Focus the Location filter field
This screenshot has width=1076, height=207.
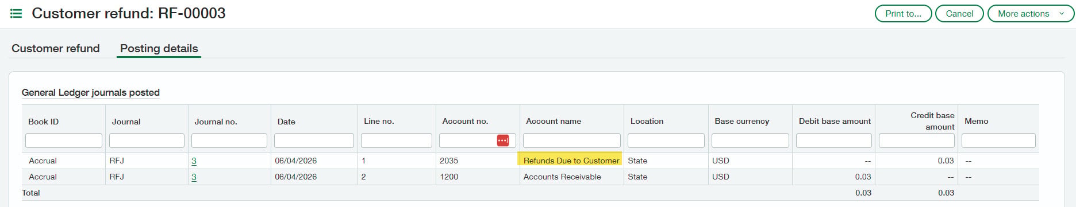[666, 140]
